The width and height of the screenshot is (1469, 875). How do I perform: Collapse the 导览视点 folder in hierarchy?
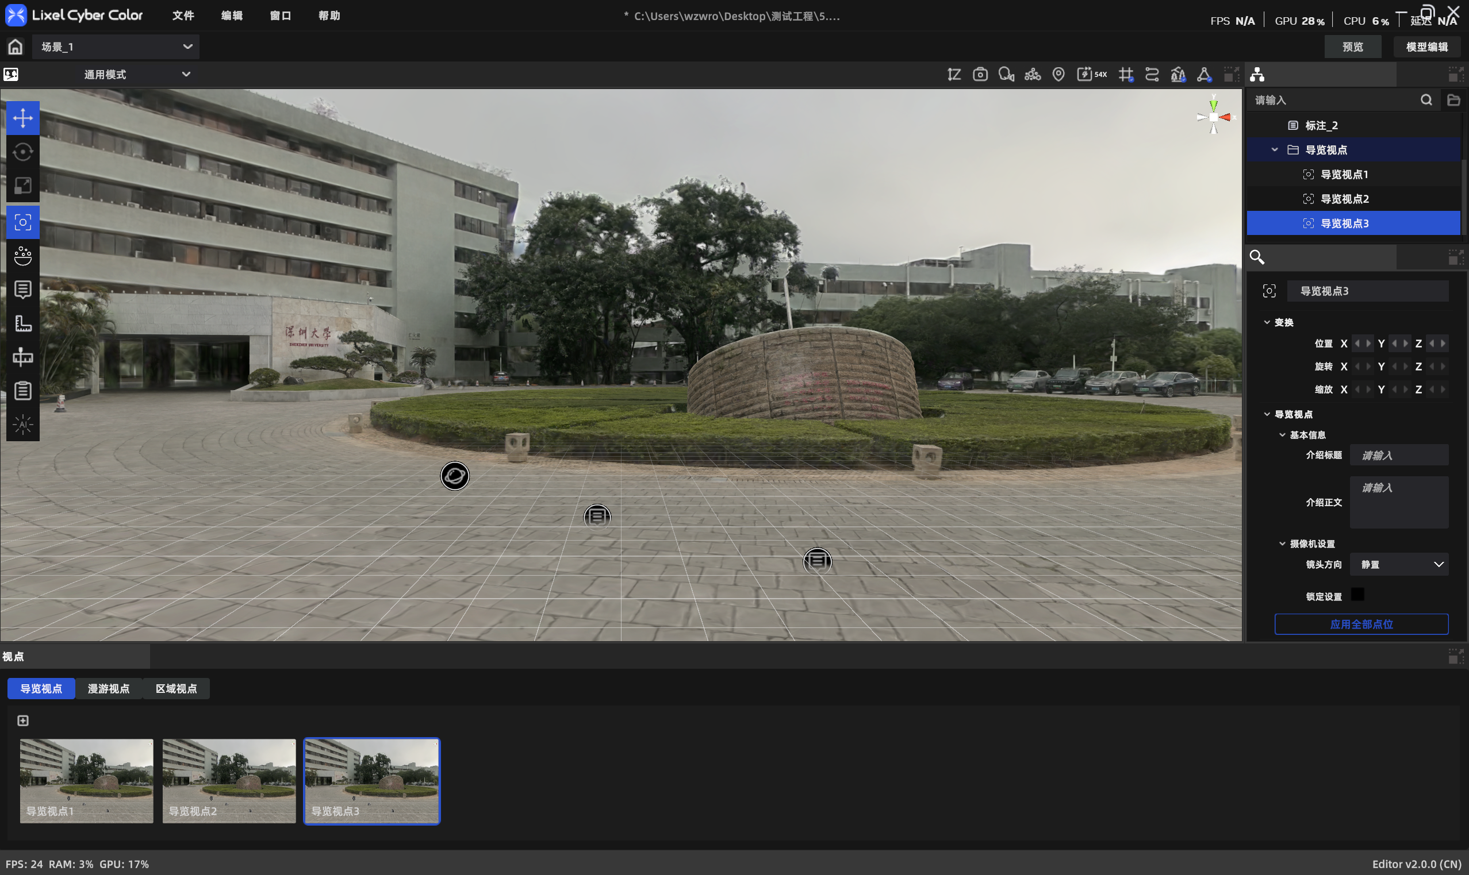coord(1274,150)
